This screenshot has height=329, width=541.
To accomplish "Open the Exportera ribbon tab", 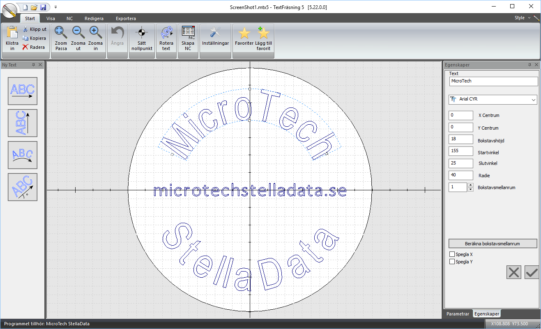I will pos(126,18).
